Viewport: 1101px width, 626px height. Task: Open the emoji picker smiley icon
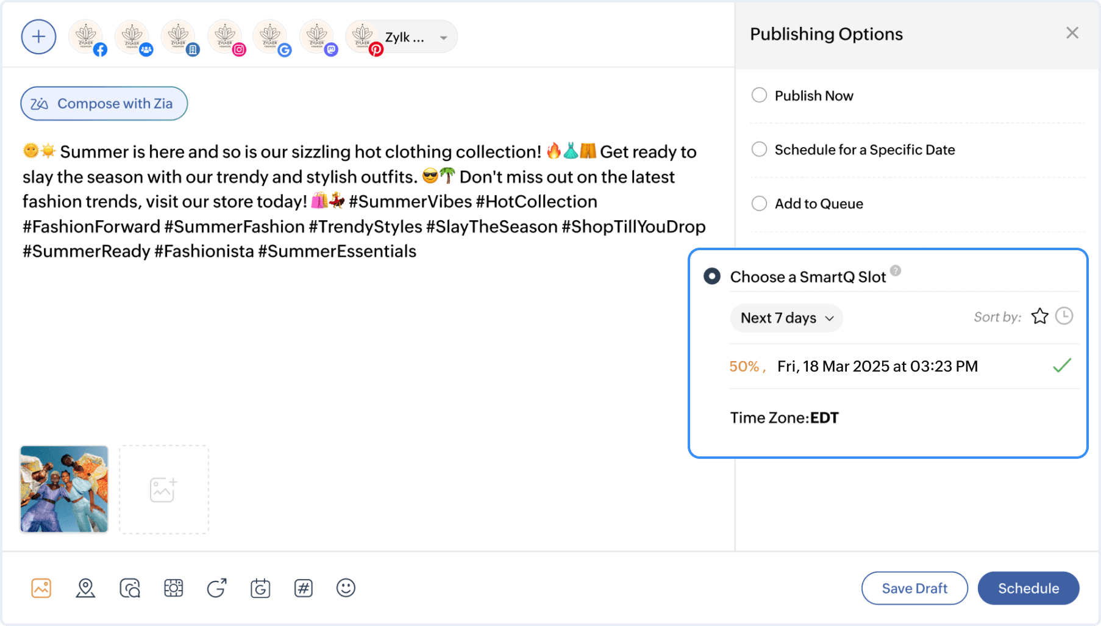coord(346,588)
